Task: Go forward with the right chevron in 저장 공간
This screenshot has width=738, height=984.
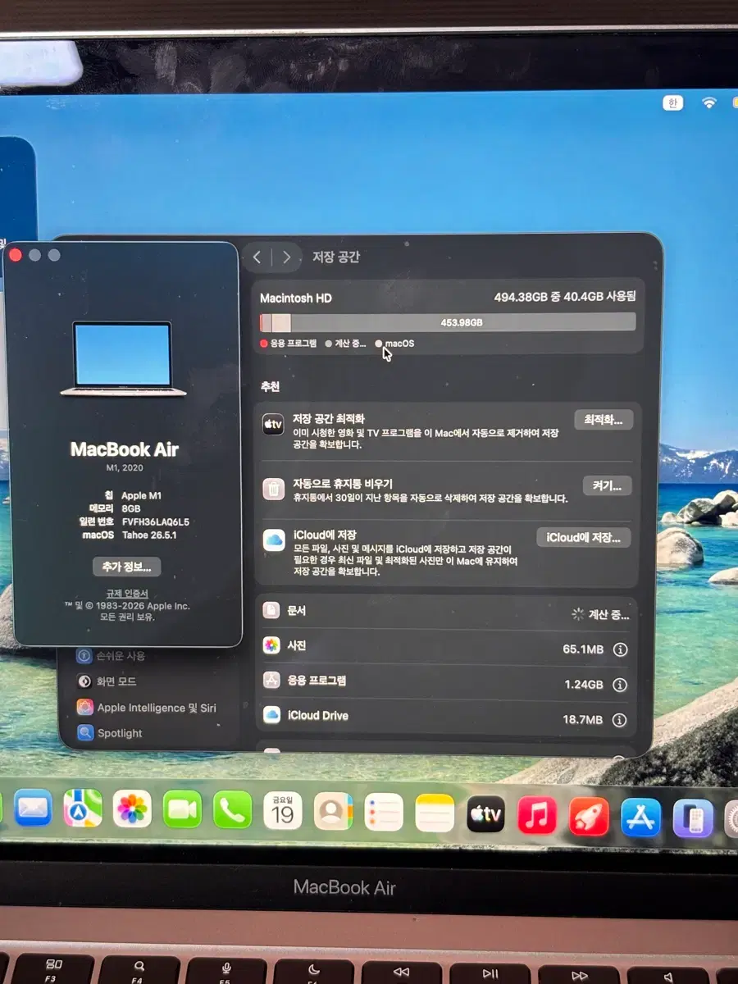Action: point(286,257)
